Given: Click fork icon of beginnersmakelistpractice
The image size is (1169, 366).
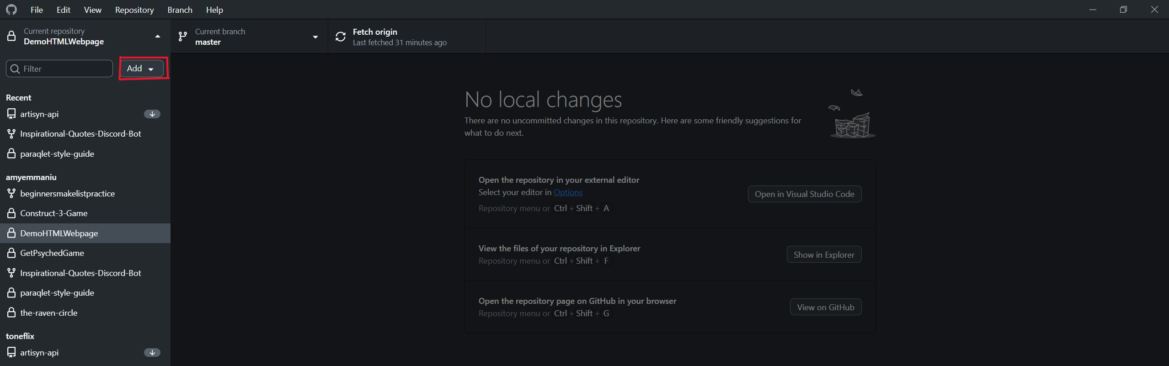Looking at the screenshot, I should click(x=11, y=193).
